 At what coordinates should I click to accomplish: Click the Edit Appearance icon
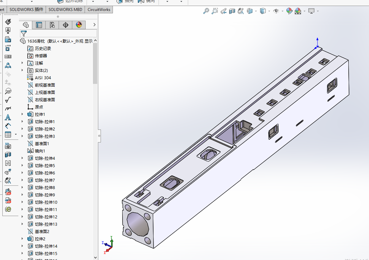pyautogui.click(x=289, y=11)
